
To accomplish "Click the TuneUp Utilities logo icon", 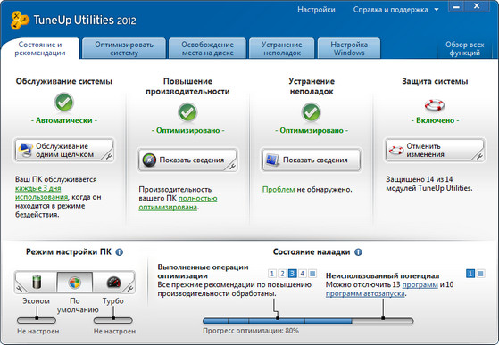I will coord(20,20).
